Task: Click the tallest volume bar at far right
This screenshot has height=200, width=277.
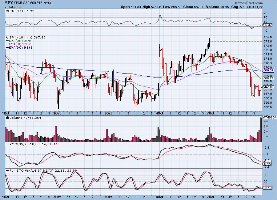Action: point(261,130)
